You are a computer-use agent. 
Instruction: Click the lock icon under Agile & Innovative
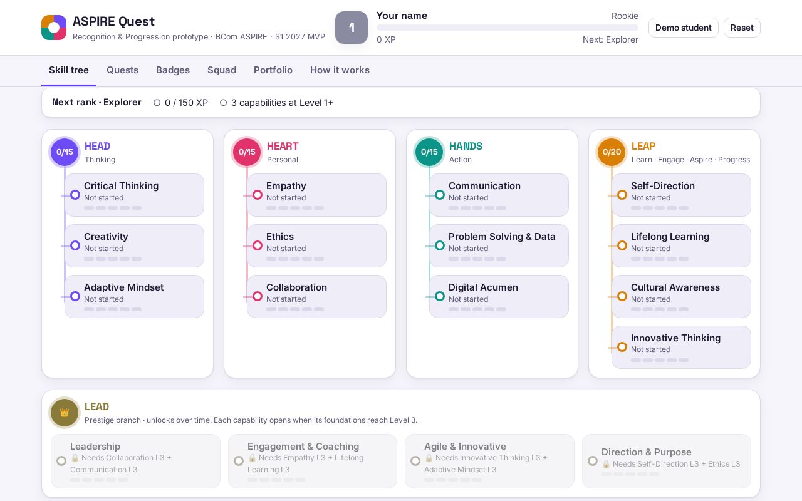[x=429, y=458]
